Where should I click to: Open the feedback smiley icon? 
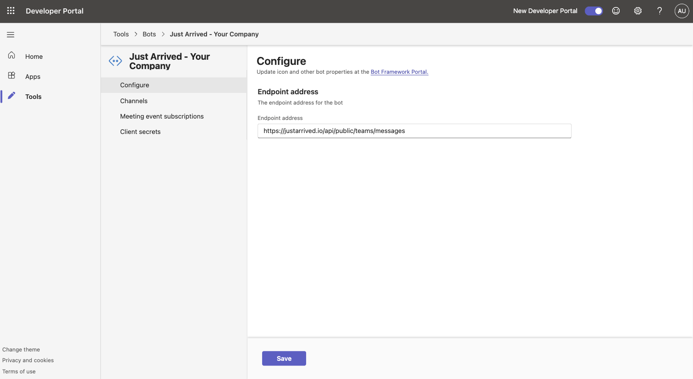[x=616, y=11]
